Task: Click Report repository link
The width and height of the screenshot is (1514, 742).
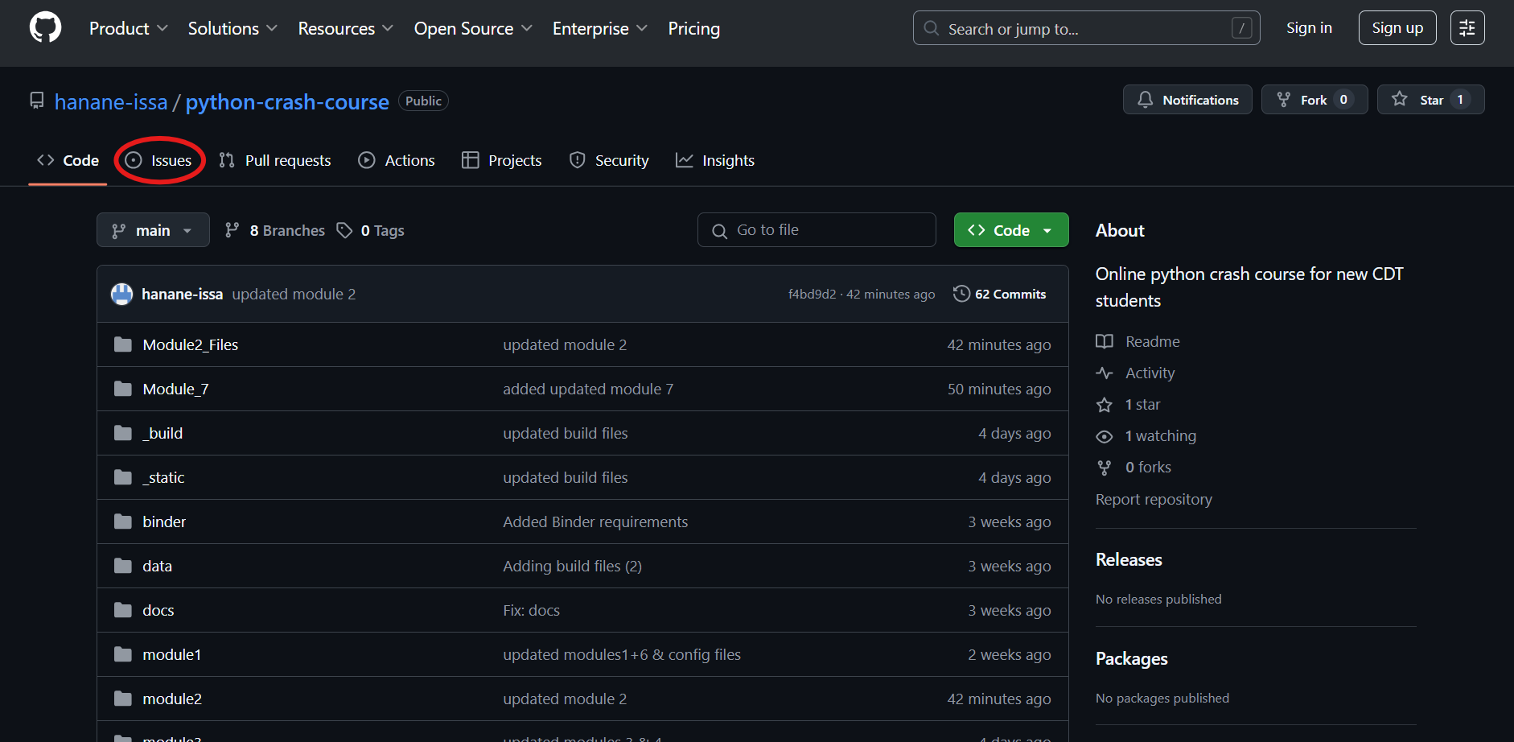Action: point(1154,499)
